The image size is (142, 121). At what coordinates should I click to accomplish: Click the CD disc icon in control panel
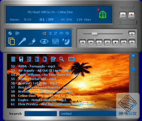[10, 33]
